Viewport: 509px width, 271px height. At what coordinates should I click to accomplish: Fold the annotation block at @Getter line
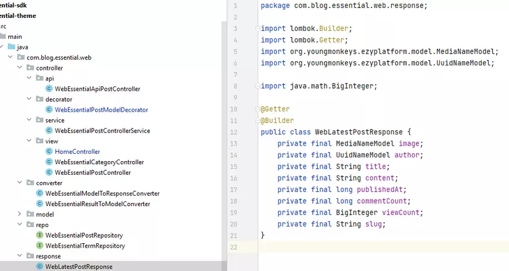(x=258, y=109)
